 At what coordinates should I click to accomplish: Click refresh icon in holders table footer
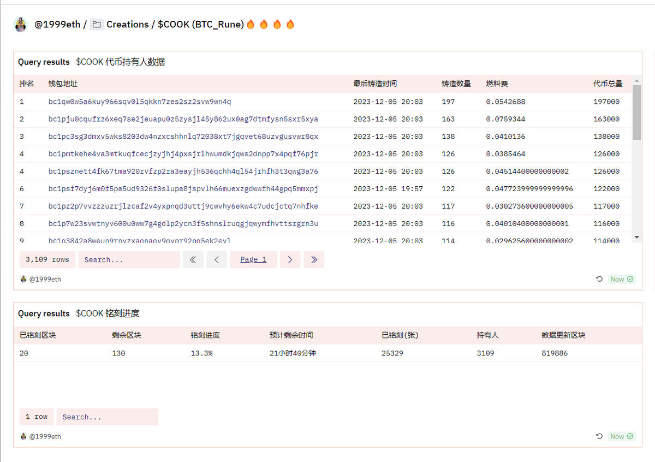(x=599, y=279)
